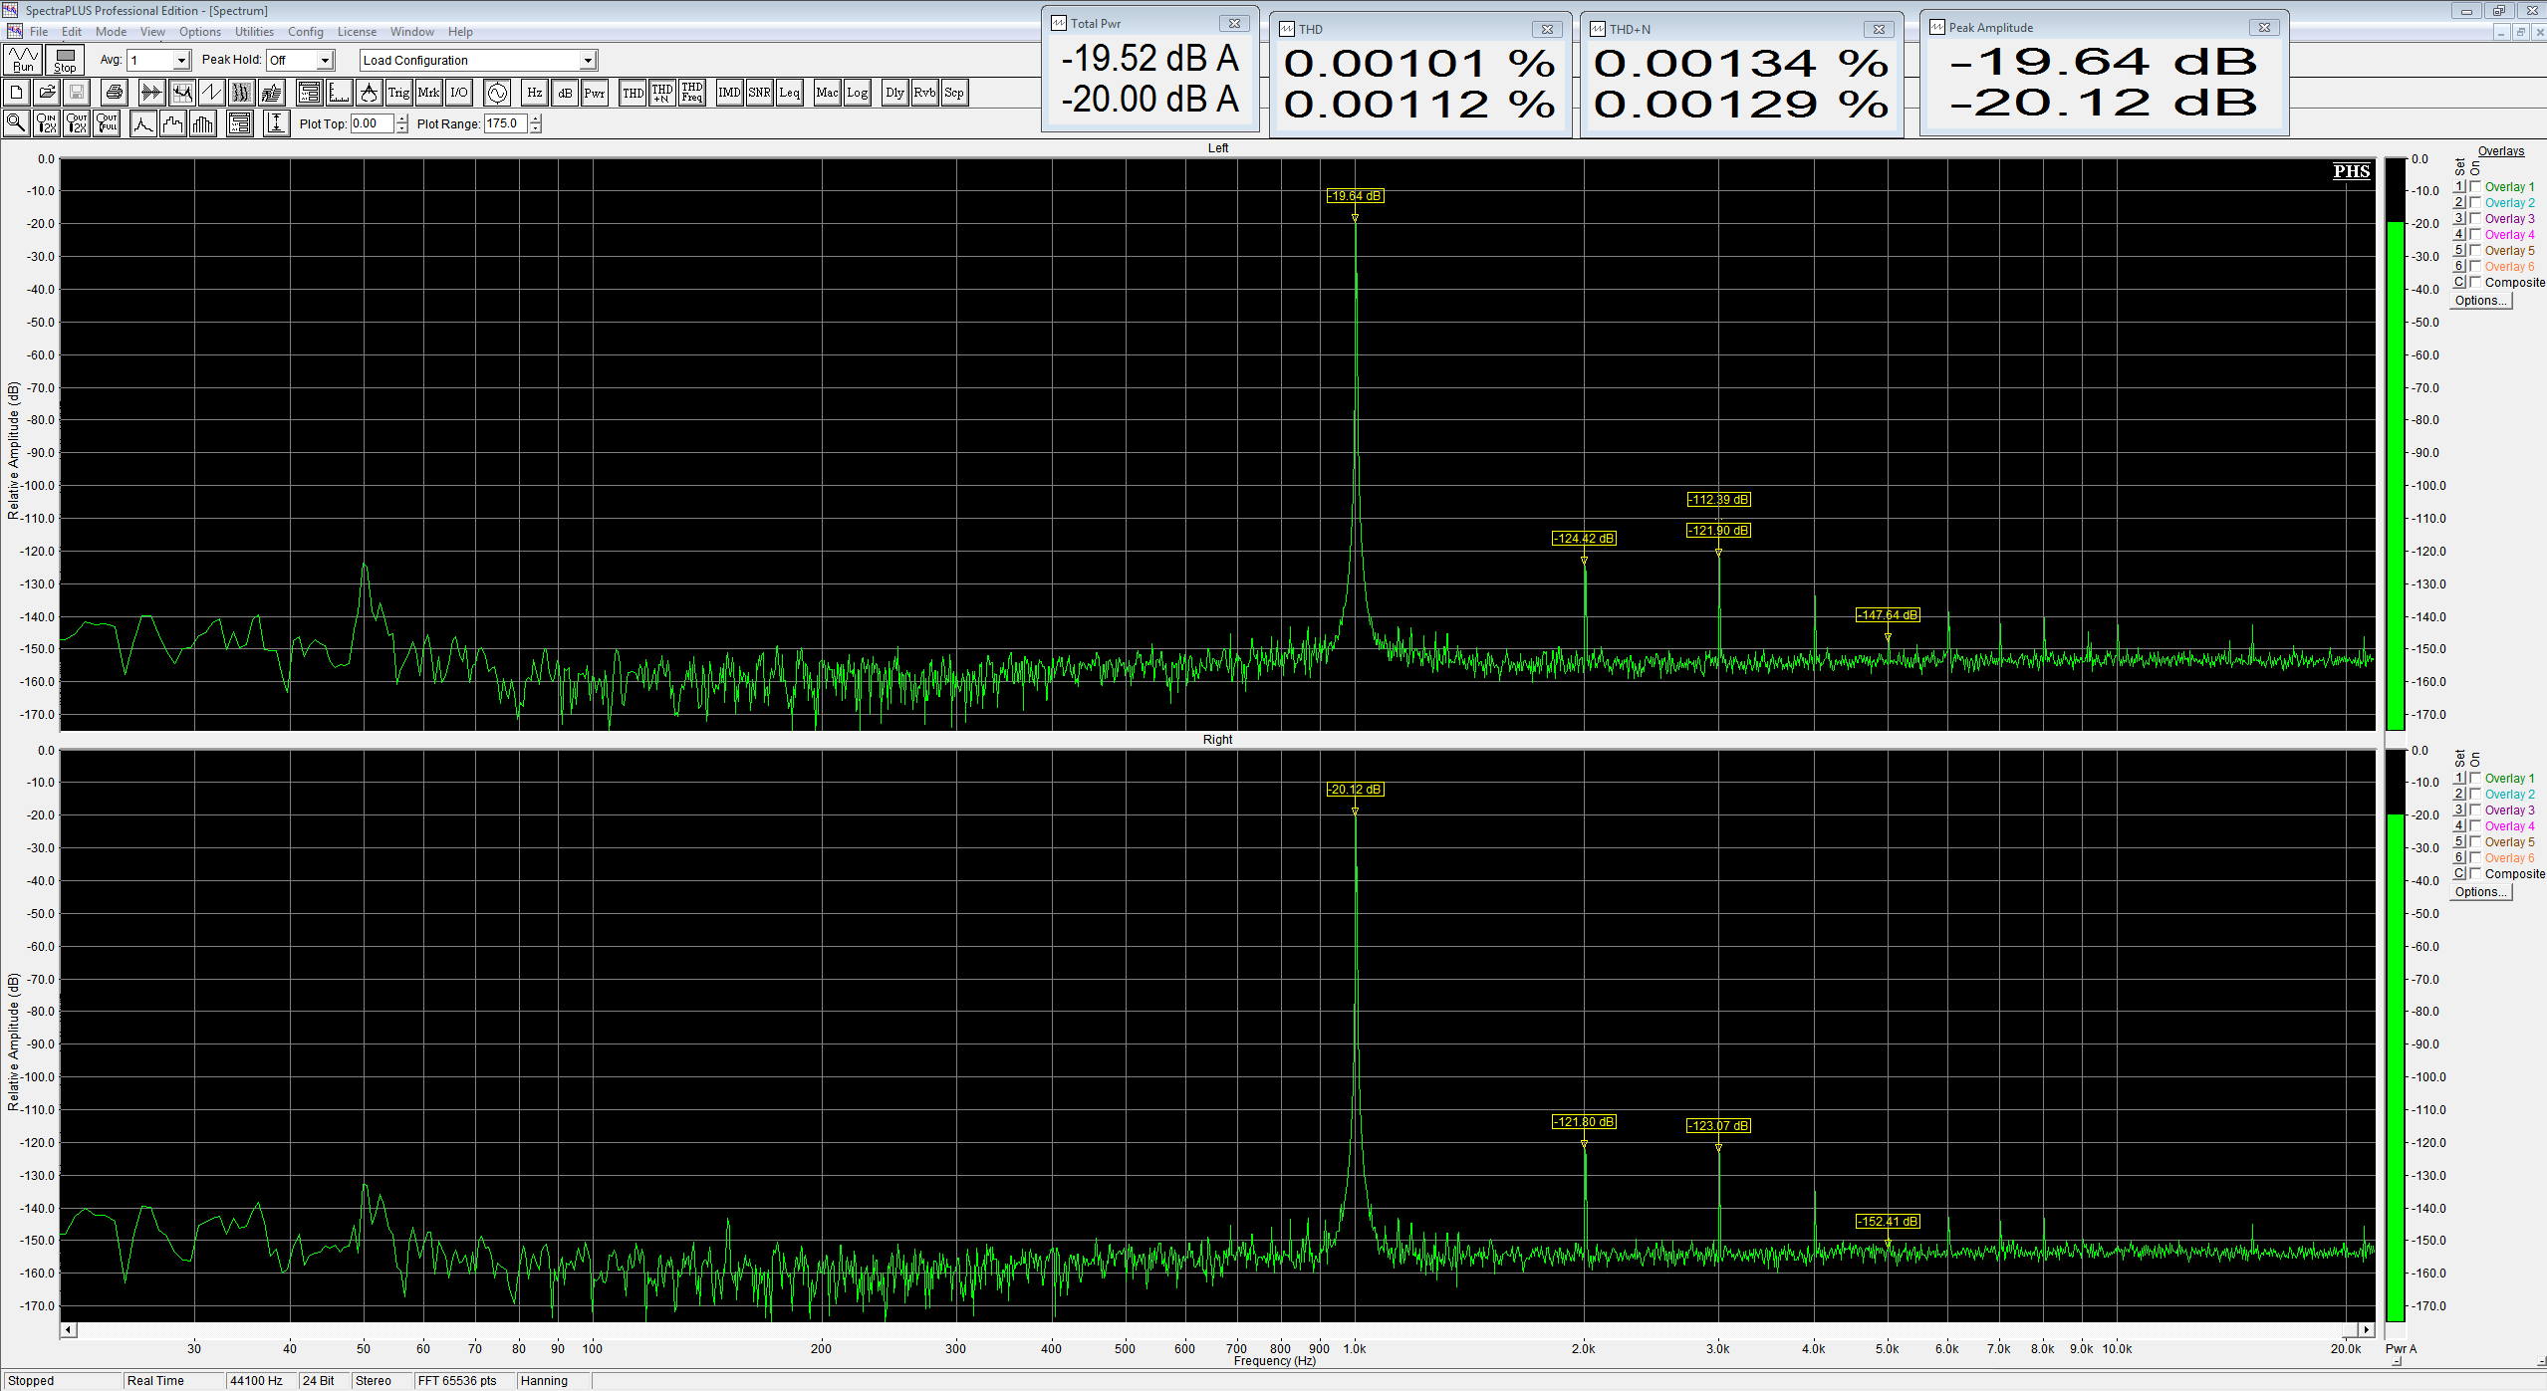Open the Leq utility
The width and height of the screenshot is (2547, 1391).
[789, 93]
